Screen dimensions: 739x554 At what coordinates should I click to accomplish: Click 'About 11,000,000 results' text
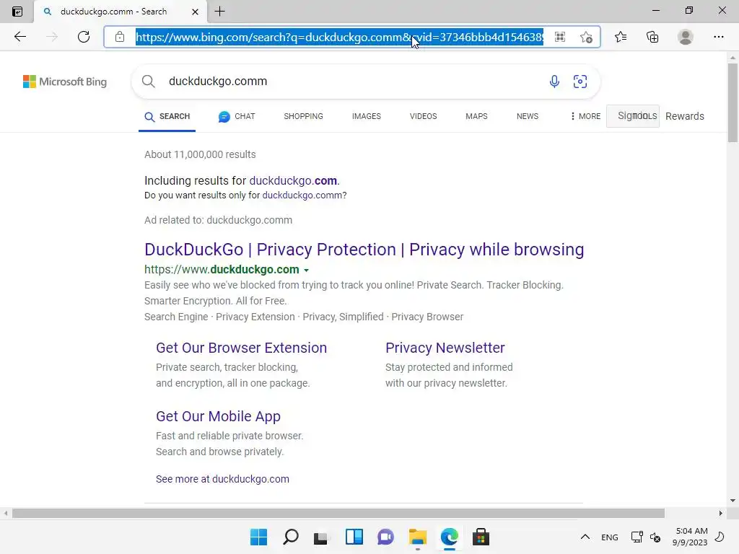[200, 154]
